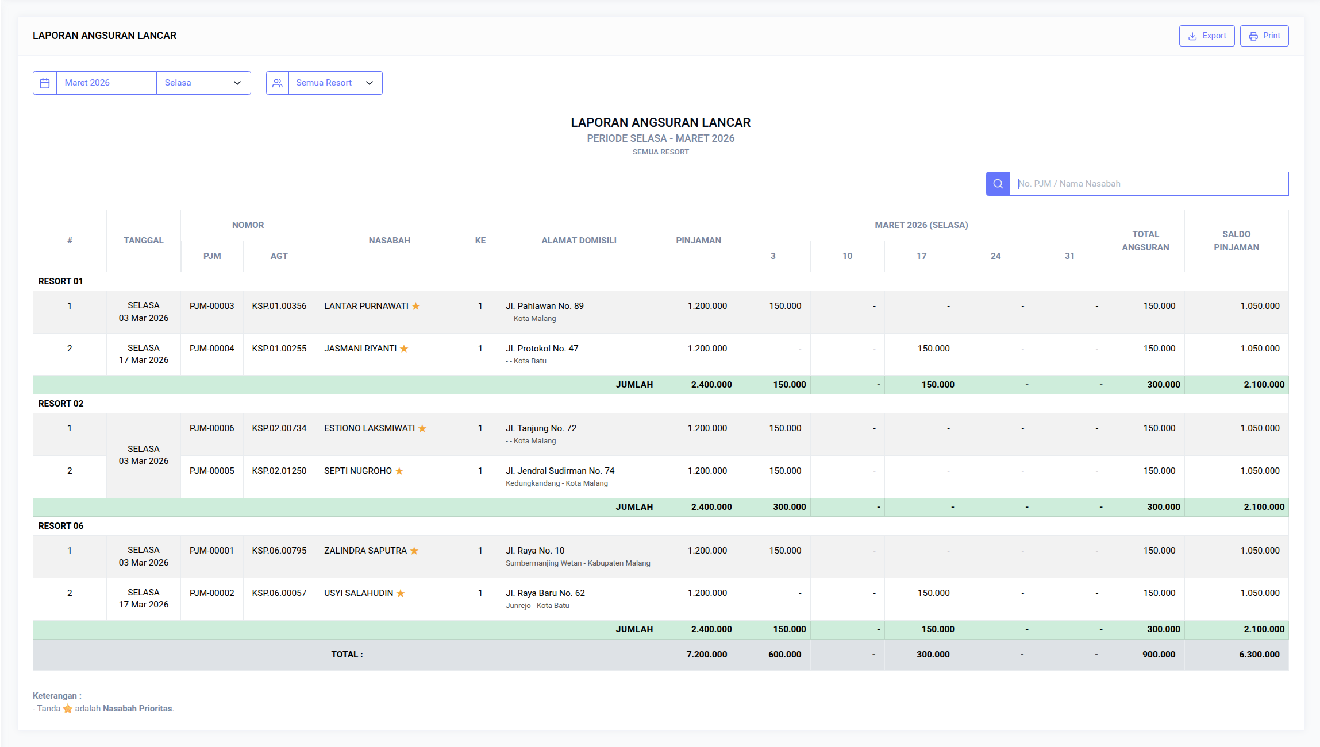The image size is (1320, 747).
Task: Export the report
Action: (1207, 36)
